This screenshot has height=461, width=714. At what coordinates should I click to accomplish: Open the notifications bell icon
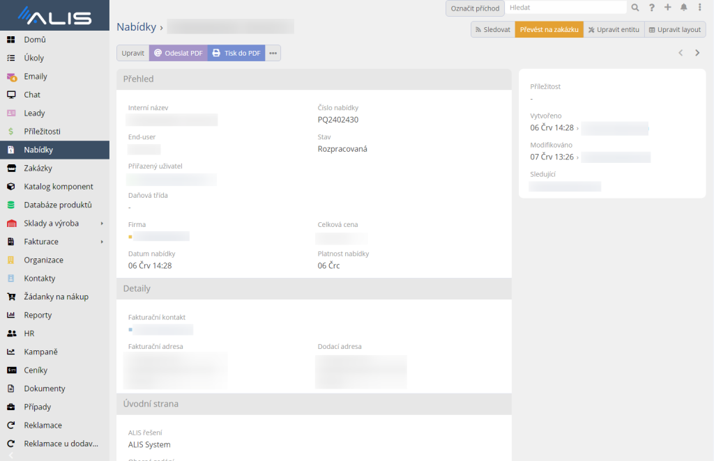683,8
